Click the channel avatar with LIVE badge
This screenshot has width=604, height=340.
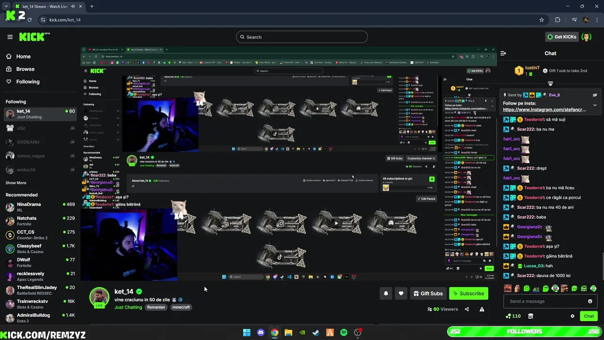pos(99,297)
